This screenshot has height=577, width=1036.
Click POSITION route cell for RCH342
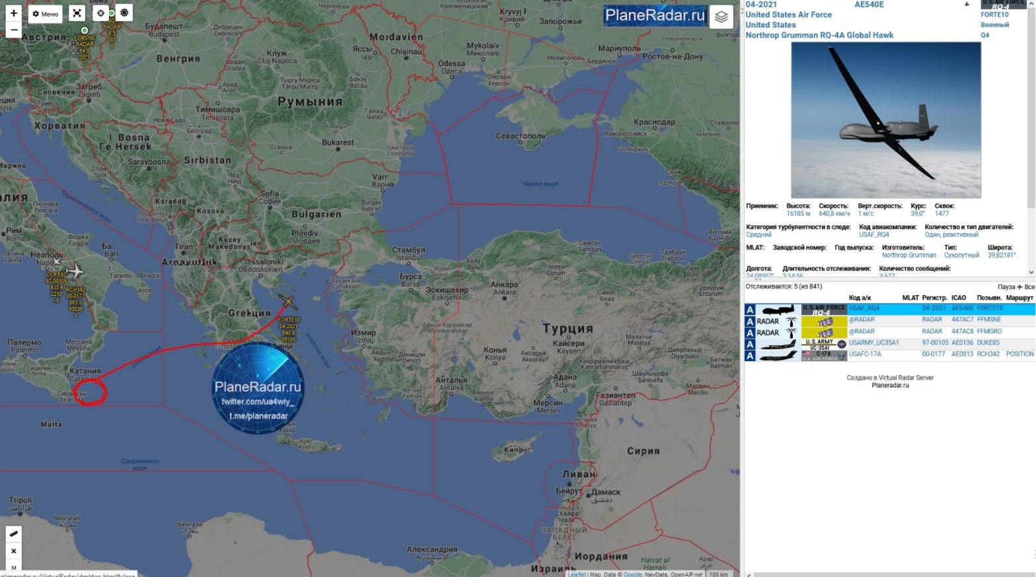1019,355
